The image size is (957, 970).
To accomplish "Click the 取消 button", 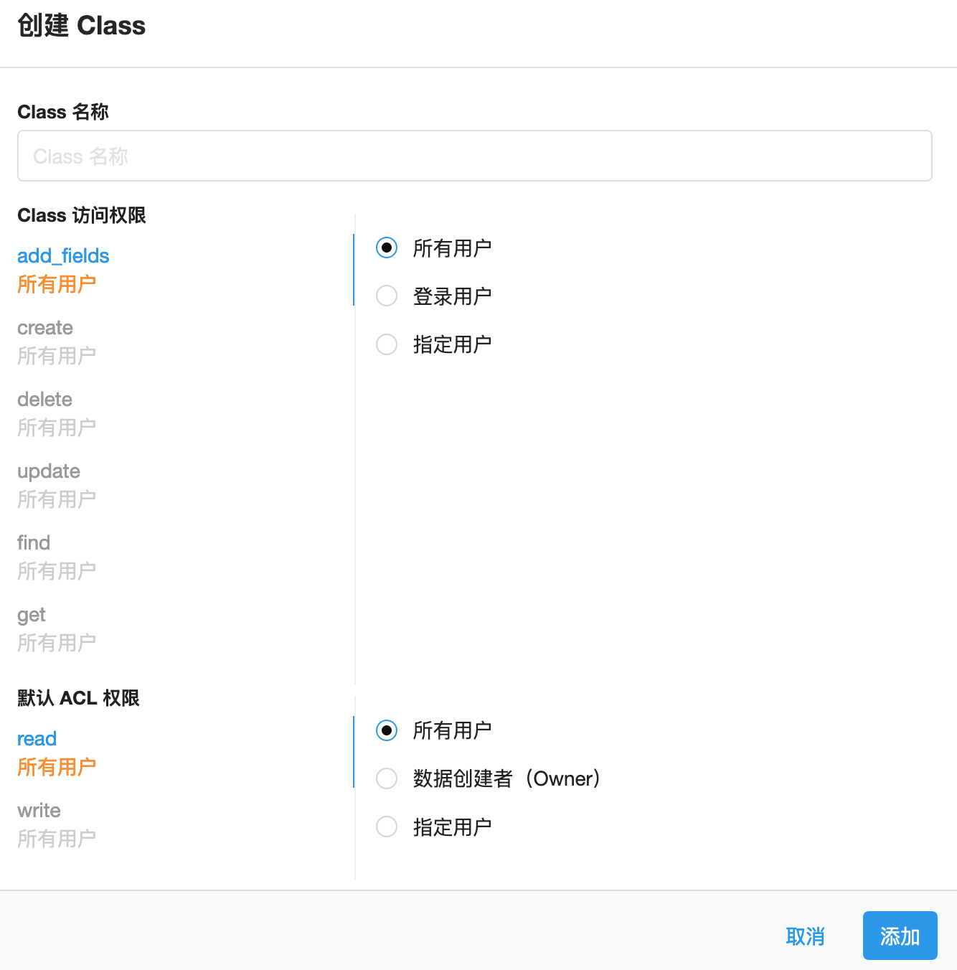I will point(805,936).
